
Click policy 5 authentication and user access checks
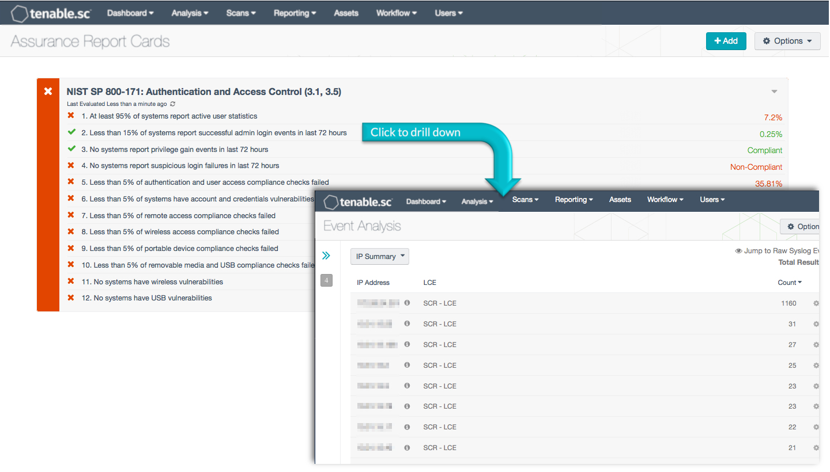click(205, 182)
